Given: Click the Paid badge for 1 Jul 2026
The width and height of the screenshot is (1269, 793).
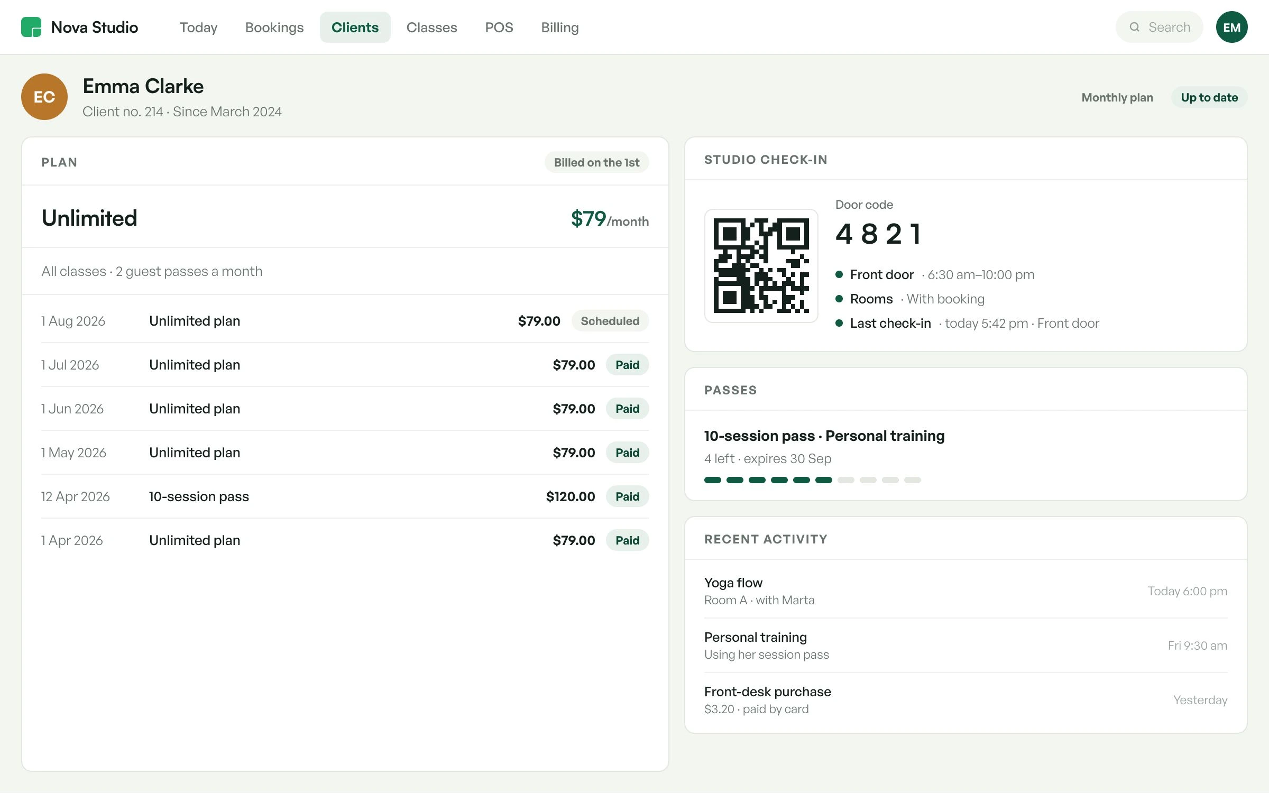Looking at the screenshot, I should tap(627, 365).
